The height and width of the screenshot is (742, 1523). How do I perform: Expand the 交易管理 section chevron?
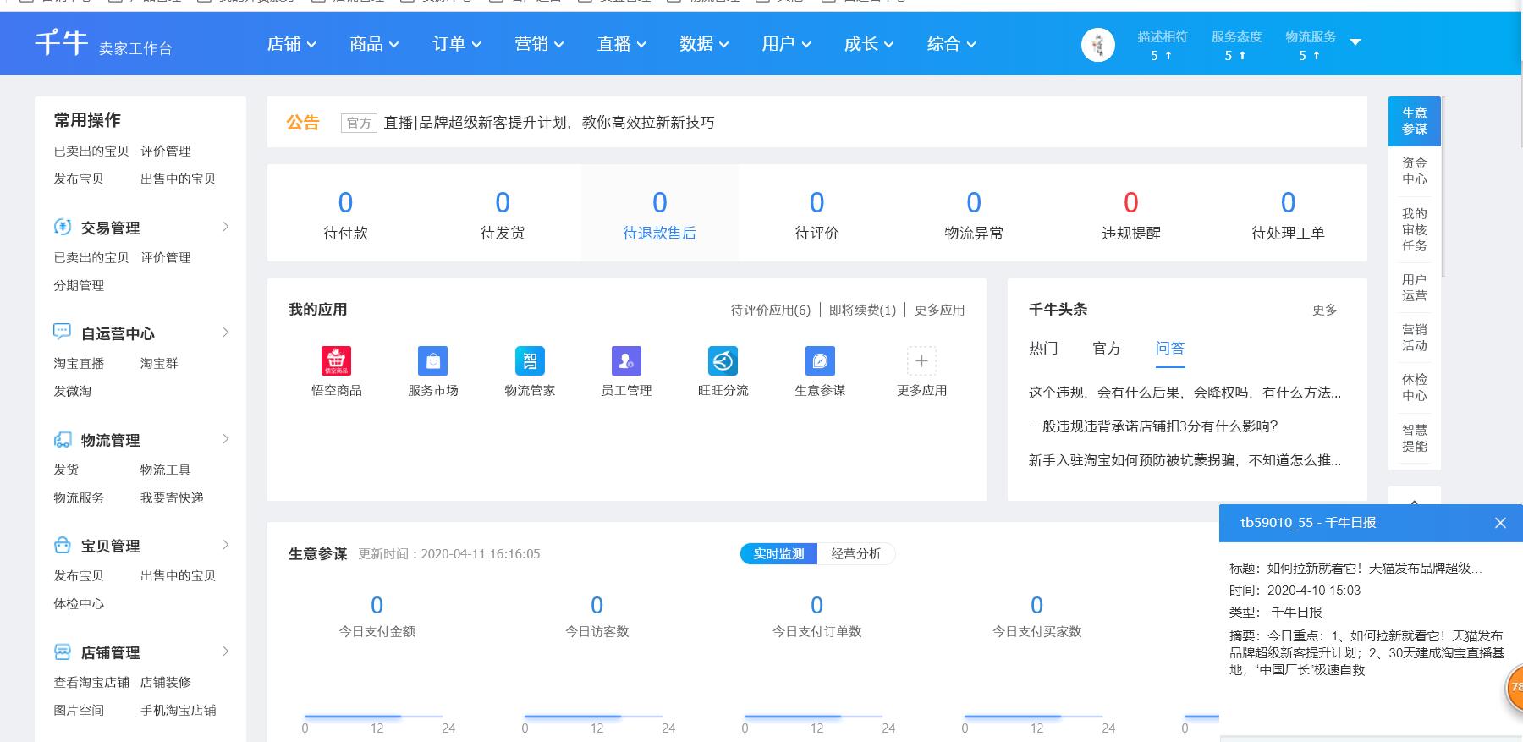pyautogui.click(x=225, y=227)
